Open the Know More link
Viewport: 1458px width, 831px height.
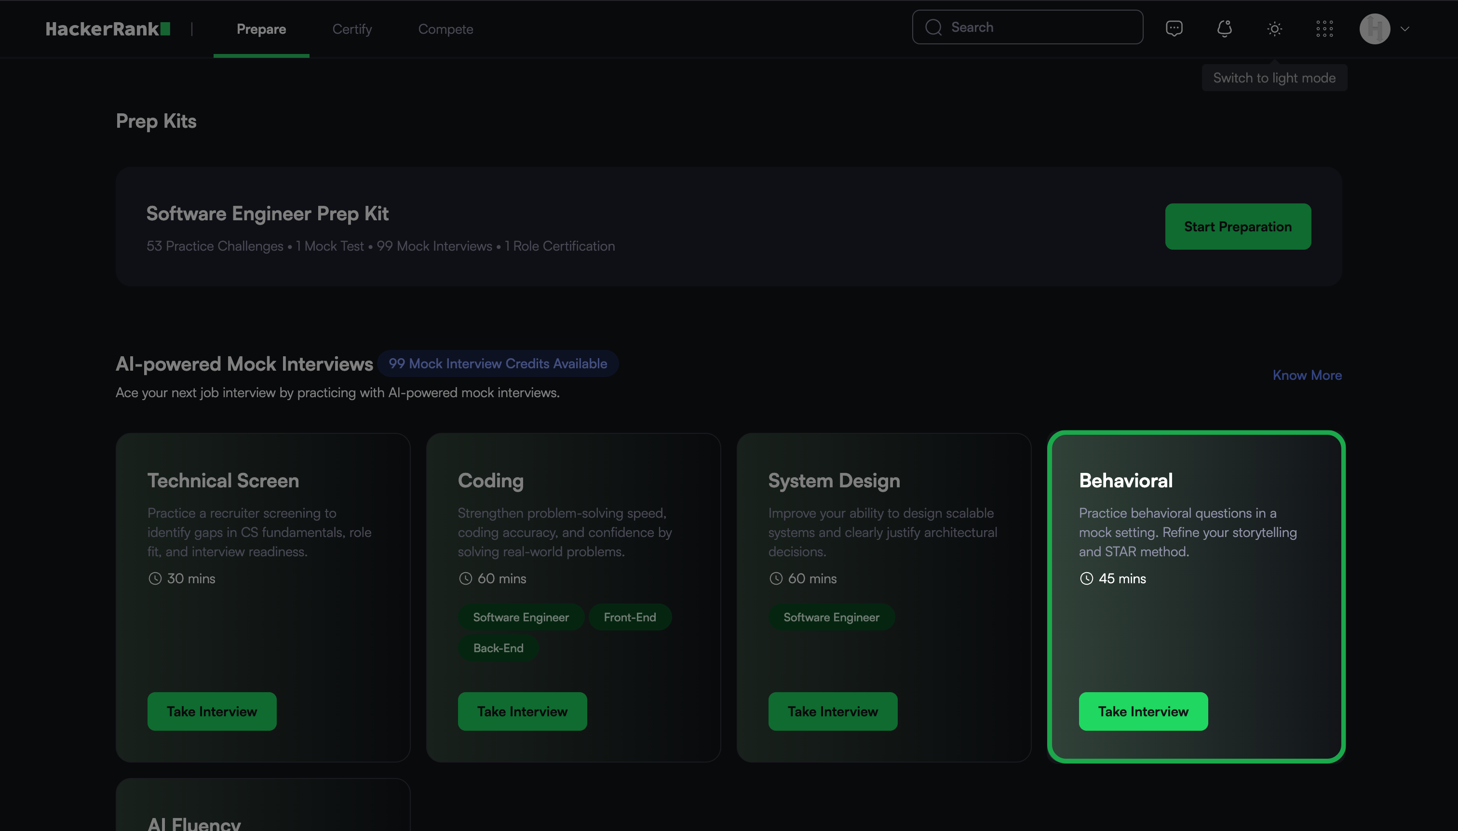pos(1307,375)
